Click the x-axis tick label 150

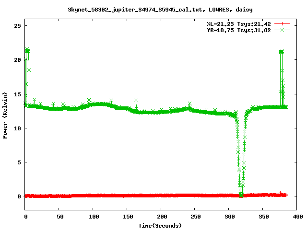[128, 217]
